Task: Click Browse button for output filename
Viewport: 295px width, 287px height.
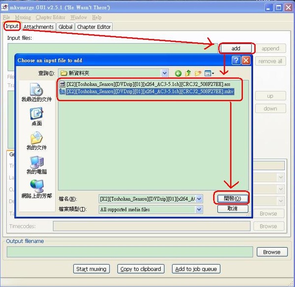Action: tap(272, 252)
